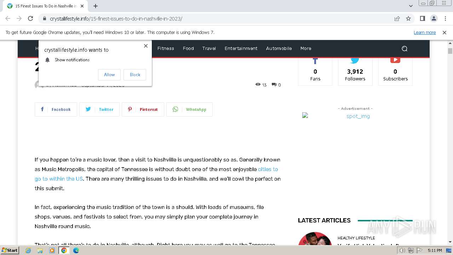
Task: Launch Internet Explorer from the taskbar
Action: [28, 250]
